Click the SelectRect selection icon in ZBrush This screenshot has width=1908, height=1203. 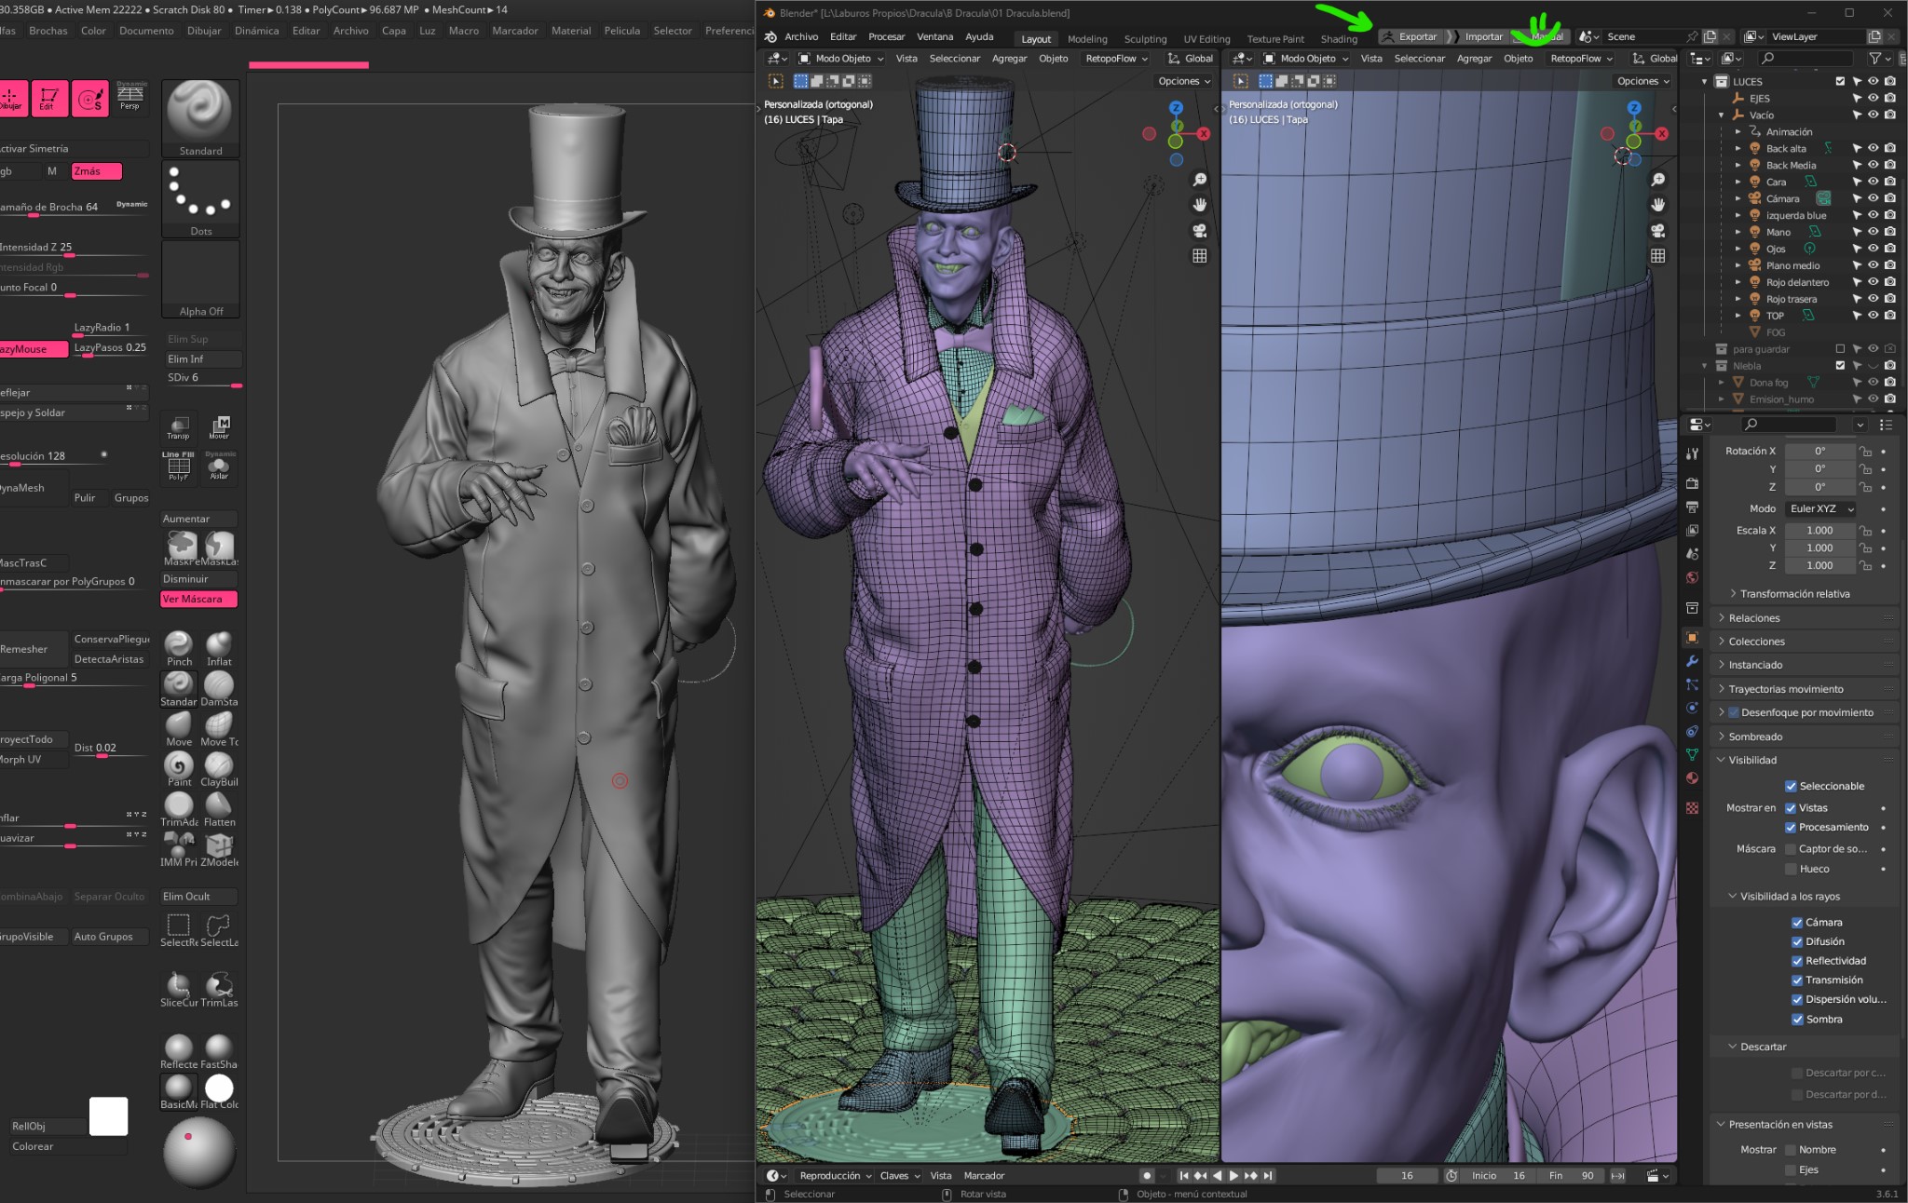tap(179, 928)
